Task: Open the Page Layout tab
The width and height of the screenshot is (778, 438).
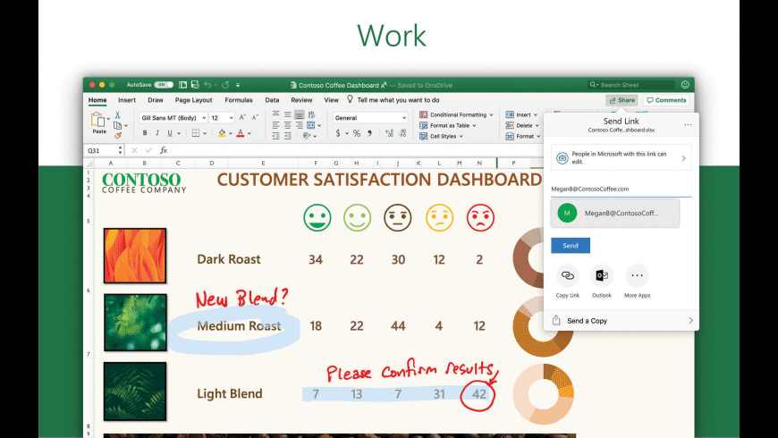Action: pyautogui.click(x=193, y=100)
